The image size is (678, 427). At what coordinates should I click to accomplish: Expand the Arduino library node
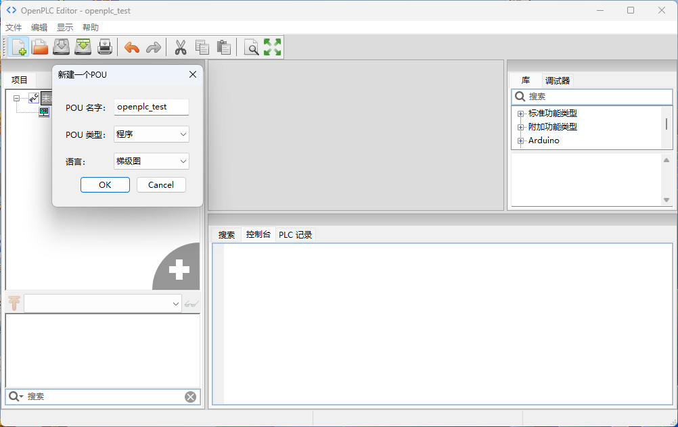click(x=520, y=141)
